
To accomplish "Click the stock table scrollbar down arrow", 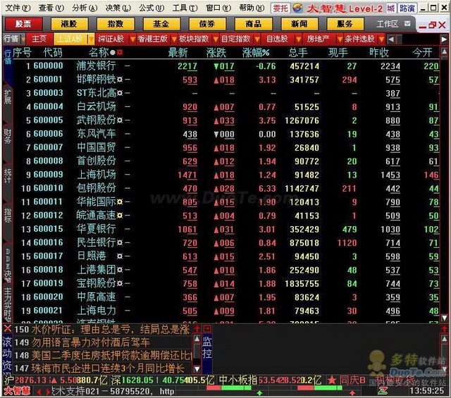I will (x=445, y=318).
